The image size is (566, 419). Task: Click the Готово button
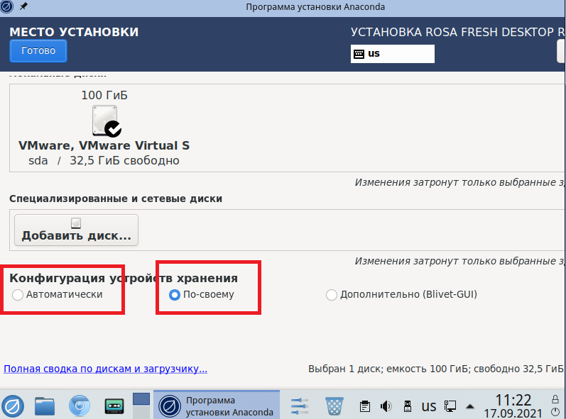(x=38, y=51)
